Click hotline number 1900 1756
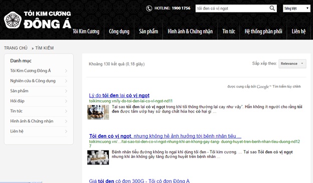This screenshot has height=183, width=313. pyautogui.click(x=181, y=8)
